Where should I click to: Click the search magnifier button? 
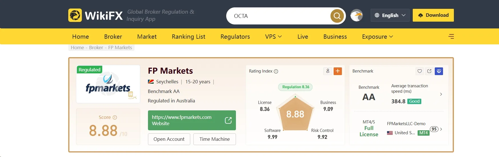pos(337,16)
